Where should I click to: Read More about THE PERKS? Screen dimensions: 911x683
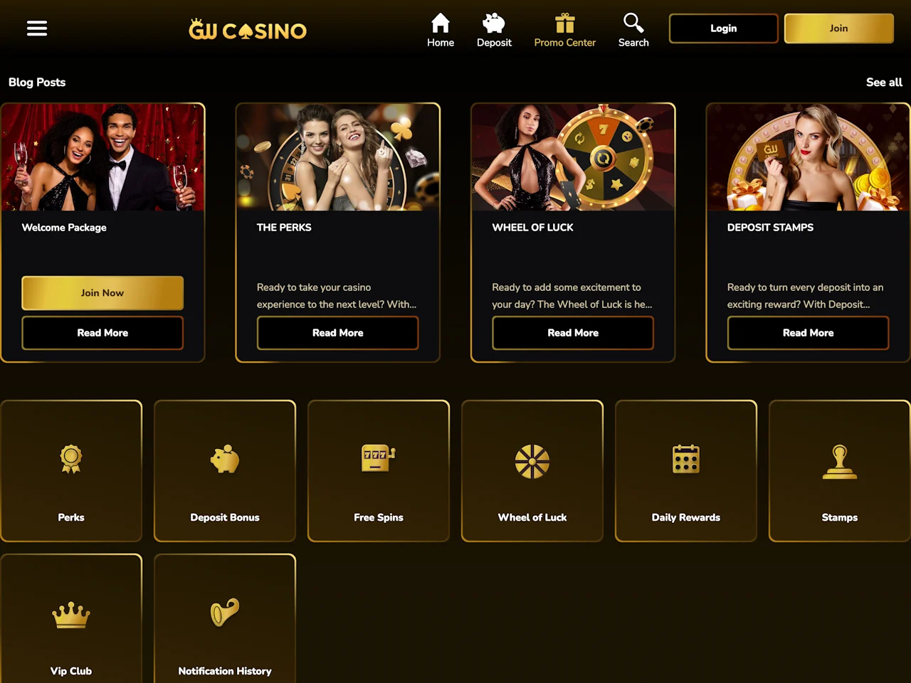[x=338, y=333]
